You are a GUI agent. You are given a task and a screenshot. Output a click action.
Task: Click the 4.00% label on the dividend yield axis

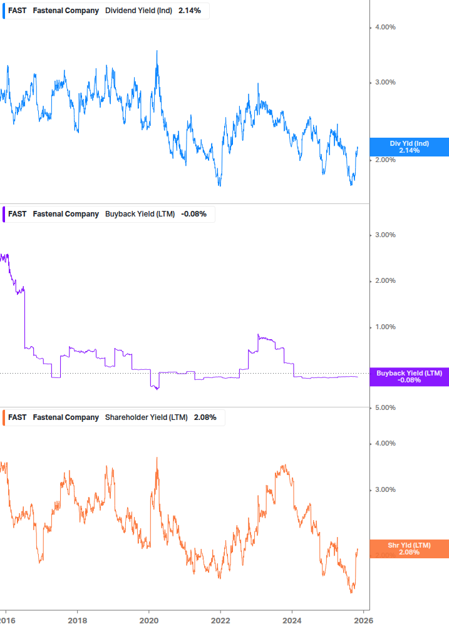385,28
